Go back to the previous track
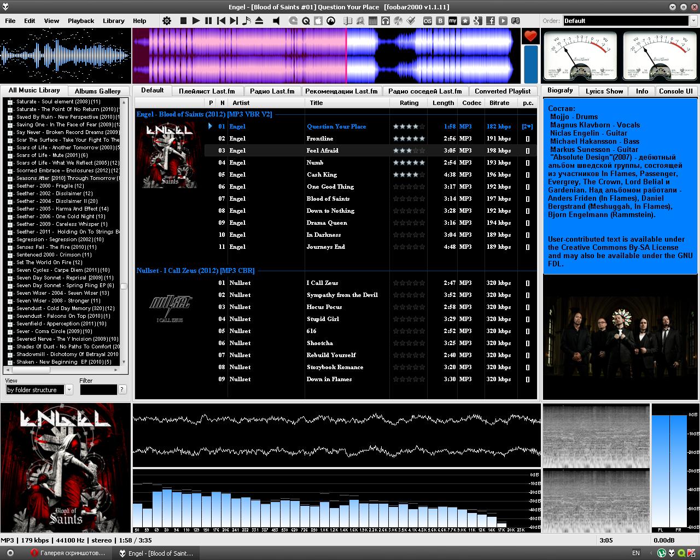This screenshot has height=560, width=700. tap(221, 21)
